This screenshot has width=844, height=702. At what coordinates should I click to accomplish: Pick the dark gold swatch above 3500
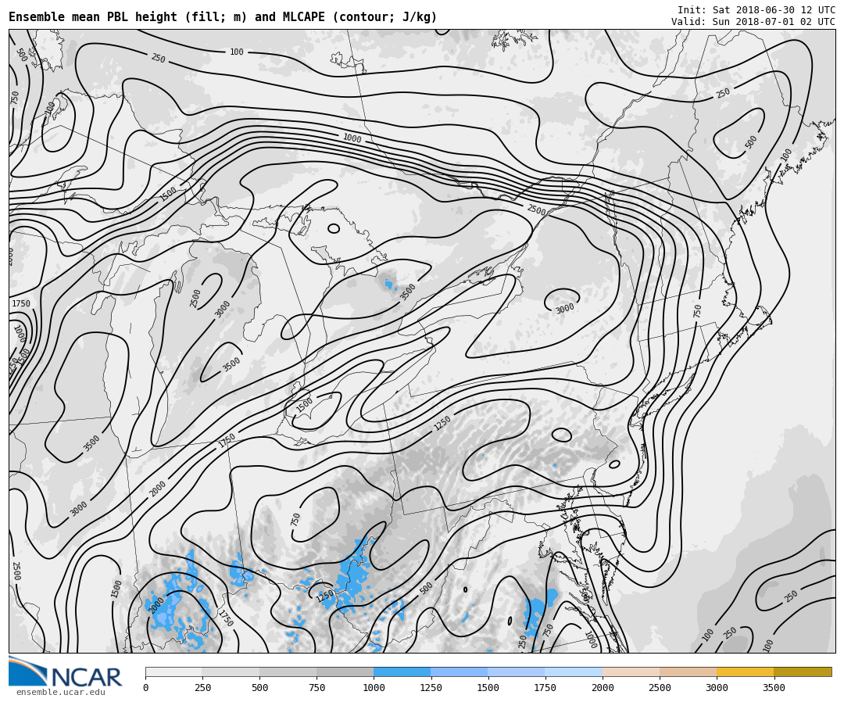(803, 672)
